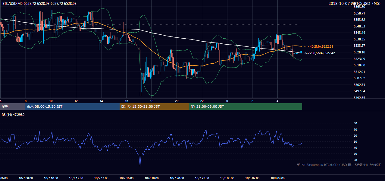Viewport: 385px width, 181px height.
Task: Select price axis value 6543.44
Action: point(359,33)
